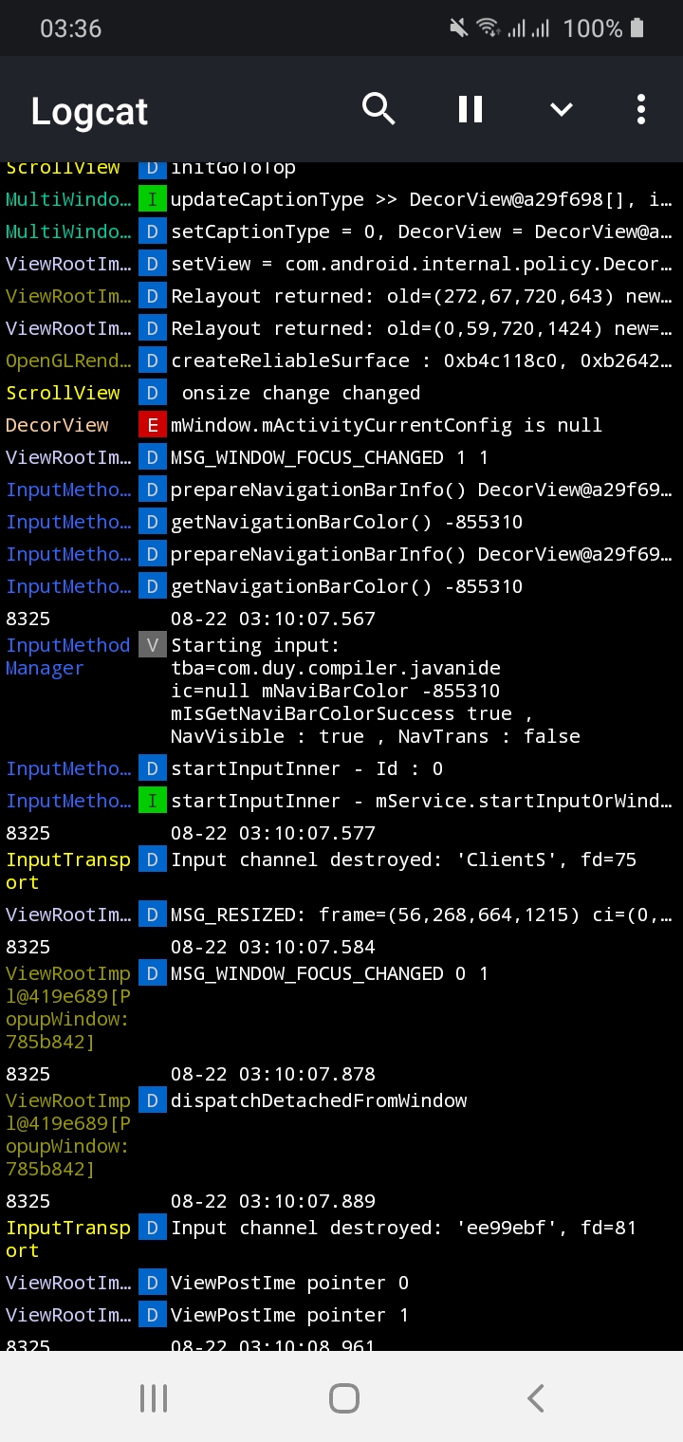This screenshot has width=683, height=1442.
Task: Pause the log stream using the pause icon
Action: [x=470, y=109]
